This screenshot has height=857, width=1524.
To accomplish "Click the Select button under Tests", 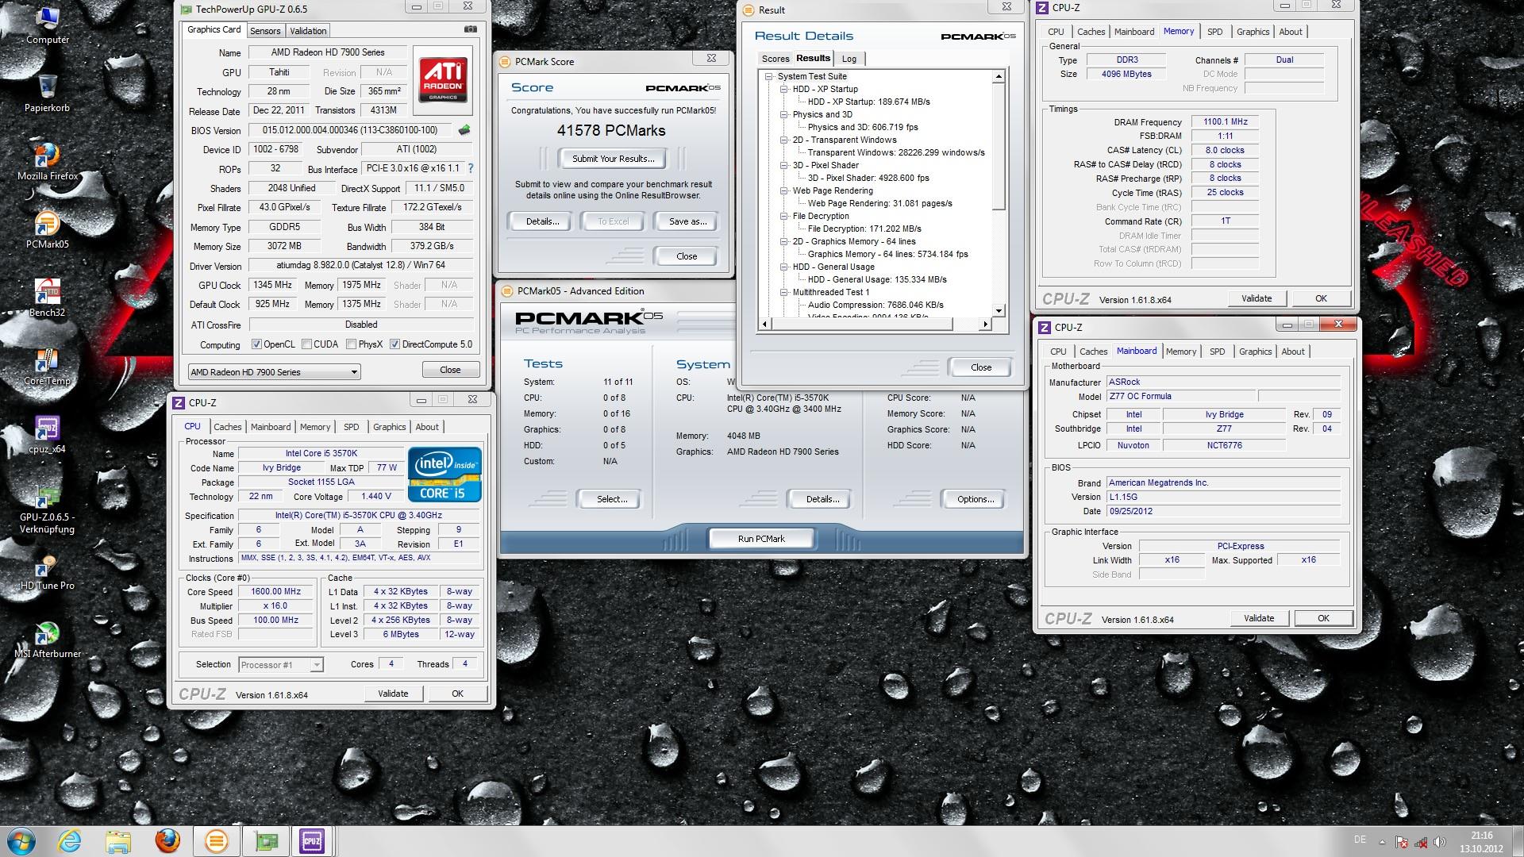I will coord(612,499).
